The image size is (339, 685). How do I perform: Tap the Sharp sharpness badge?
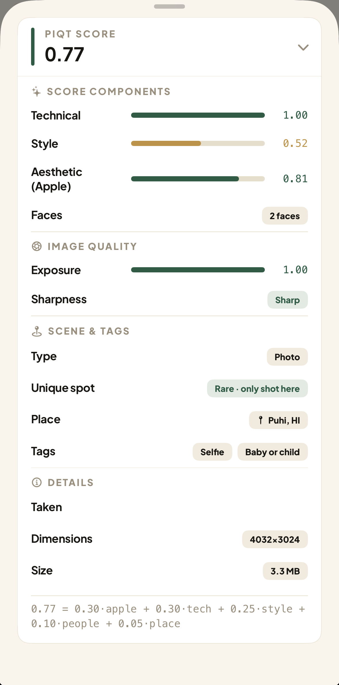pyautogui.click(x=288, y=300)
